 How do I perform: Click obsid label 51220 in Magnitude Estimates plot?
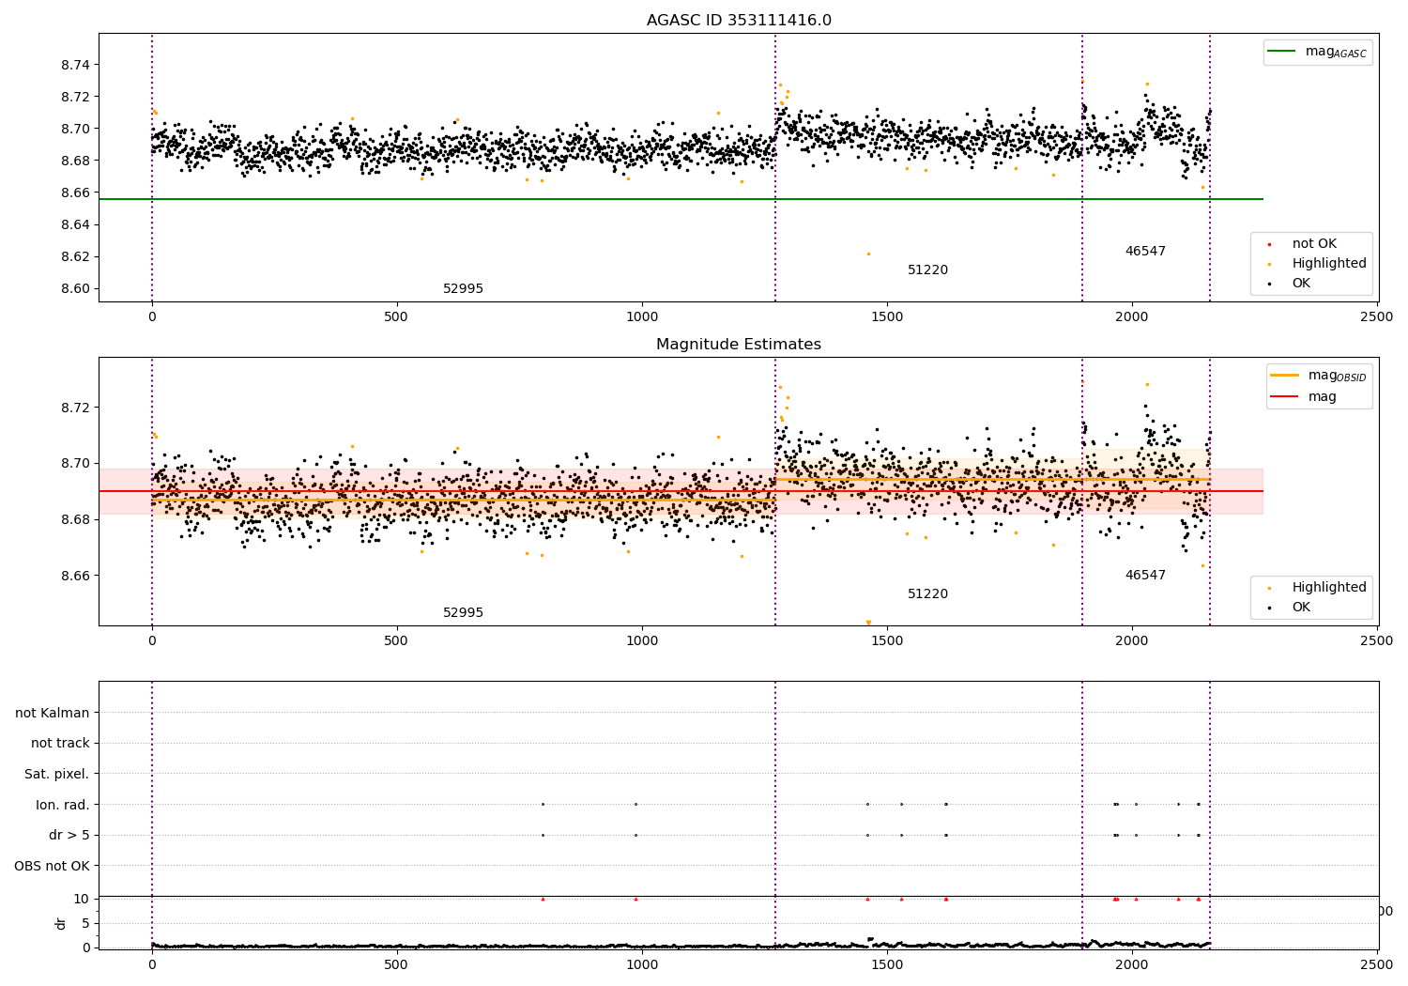click(927, 594)
